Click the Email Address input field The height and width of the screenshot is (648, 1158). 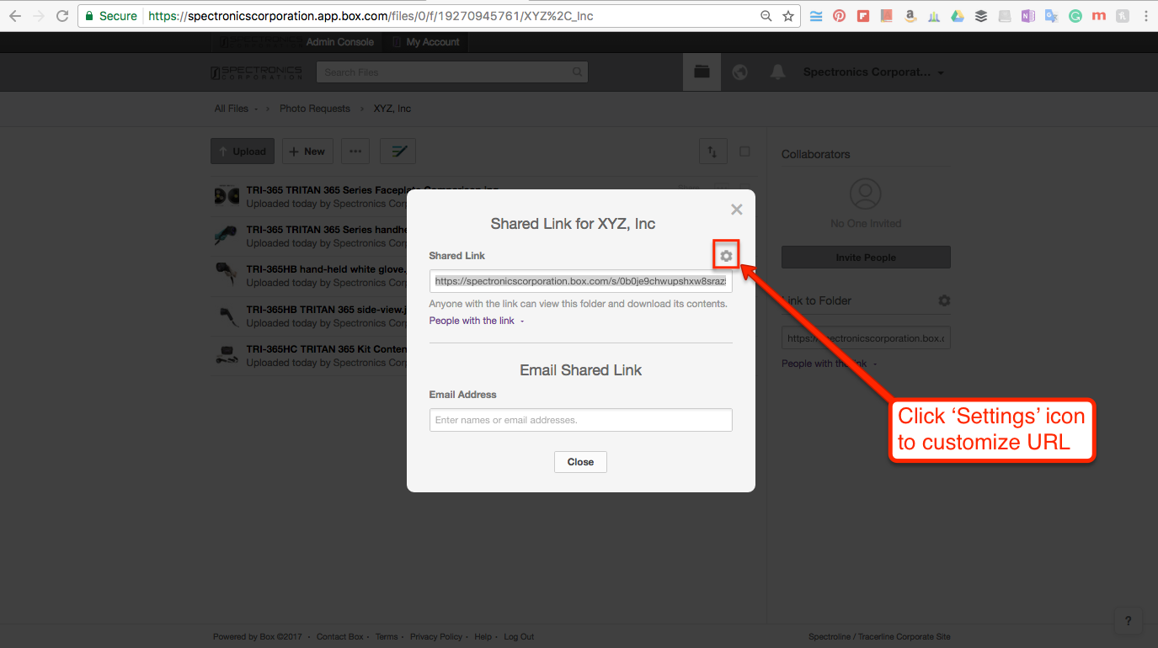[x=580, y=420]
